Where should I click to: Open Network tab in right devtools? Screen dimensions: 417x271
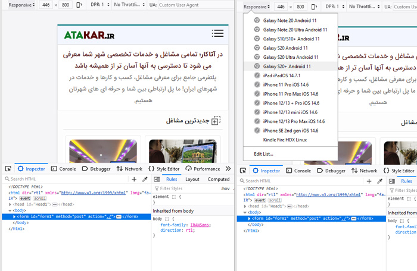click(x=365, y=171)
